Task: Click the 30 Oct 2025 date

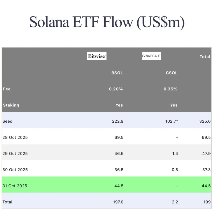Action: pos(15,170)
